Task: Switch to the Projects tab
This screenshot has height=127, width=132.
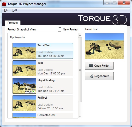Action: pyautogui.click(x=13, y=23)
